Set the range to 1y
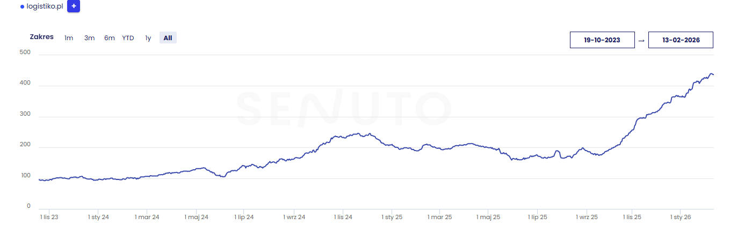The width and height of the screenshot is (730, 225). coord(148,37)
